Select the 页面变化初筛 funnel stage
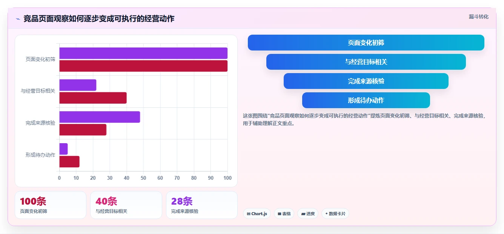 click(366, 43)
